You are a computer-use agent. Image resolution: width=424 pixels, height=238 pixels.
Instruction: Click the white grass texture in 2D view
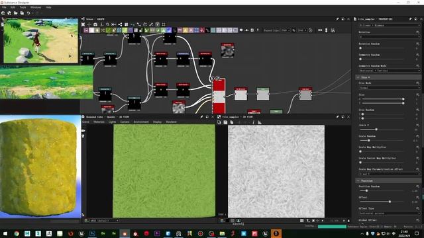point(276,171)
